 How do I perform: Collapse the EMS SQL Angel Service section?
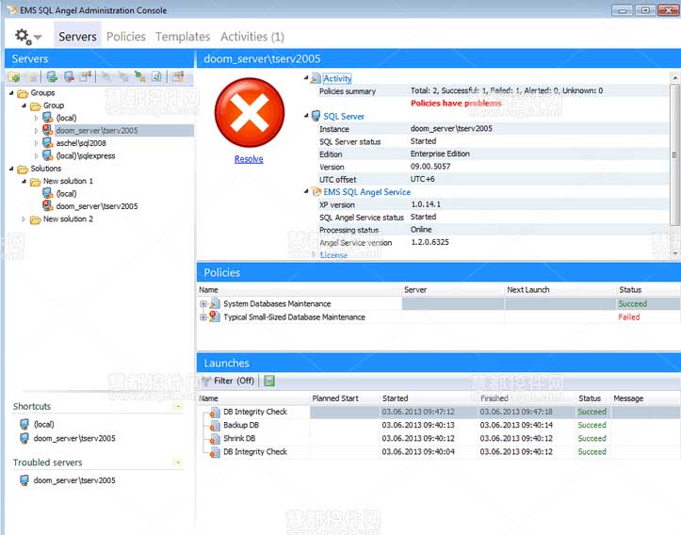[x=306, y=191]
